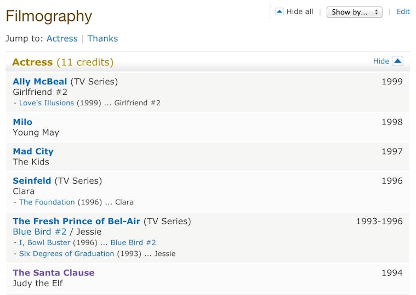Click the Hide text in Actress header
The height and width of the screenshot is (295, 416).
coord(381,61)
